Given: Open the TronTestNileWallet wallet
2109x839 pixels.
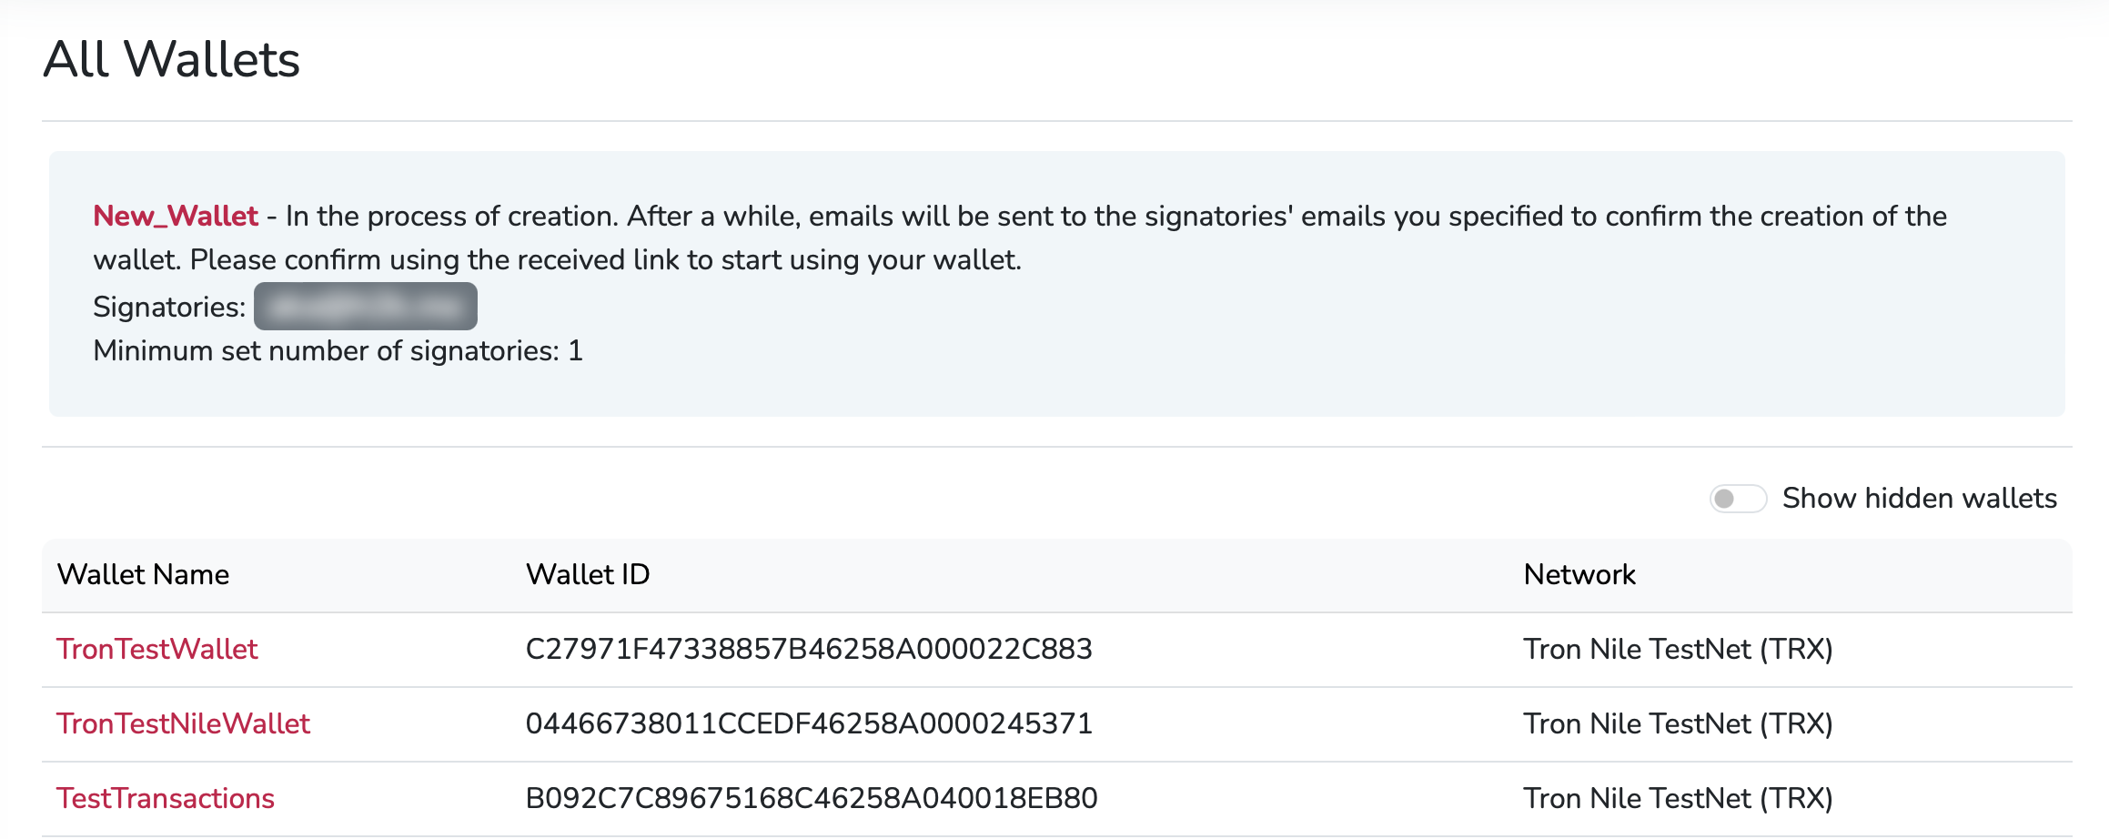Looking at the screenshot, I should (x=183, y=724).
